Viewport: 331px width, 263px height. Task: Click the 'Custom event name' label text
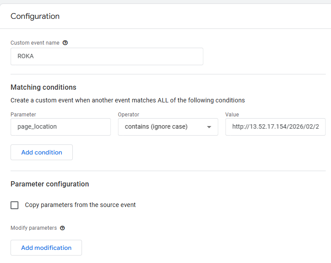(x=35, y=43)
